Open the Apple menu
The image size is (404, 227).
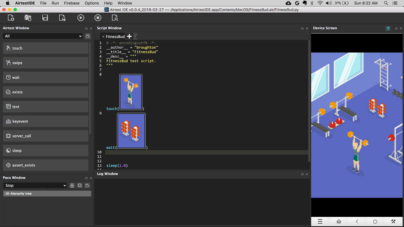[8, 3]
